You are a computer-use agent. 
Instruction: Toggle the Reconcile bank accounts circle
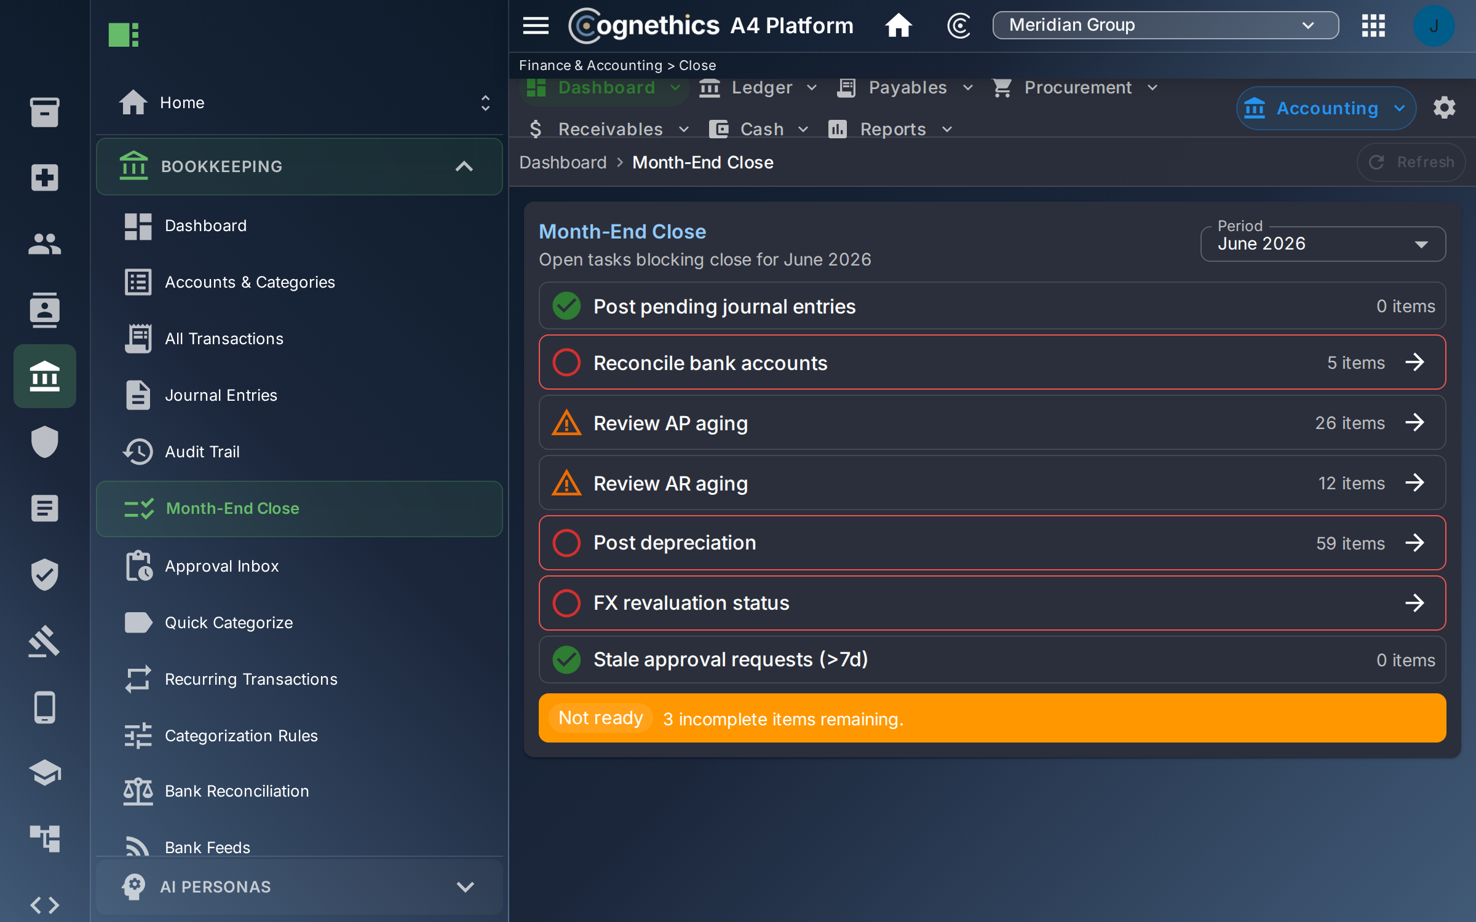566,363
